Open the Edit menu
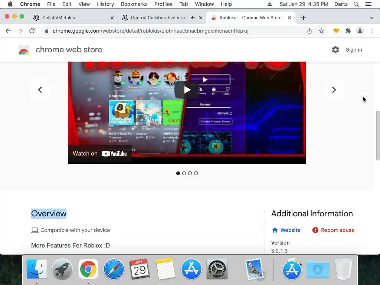Image resolution: width=380 pixels, height=285 pixels. click(67, 4)
